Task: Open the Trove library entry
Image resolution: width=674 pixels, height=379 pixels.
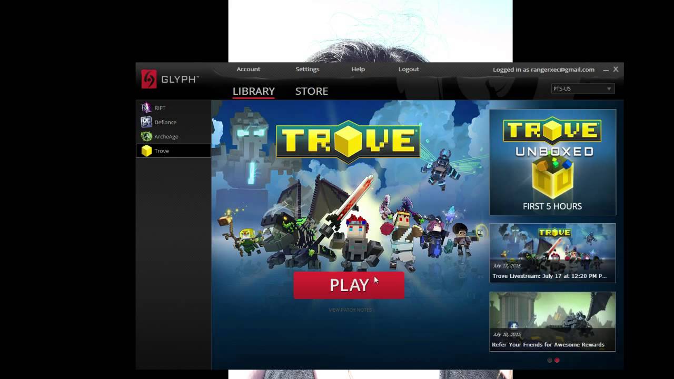Action: tap(173, 151)
